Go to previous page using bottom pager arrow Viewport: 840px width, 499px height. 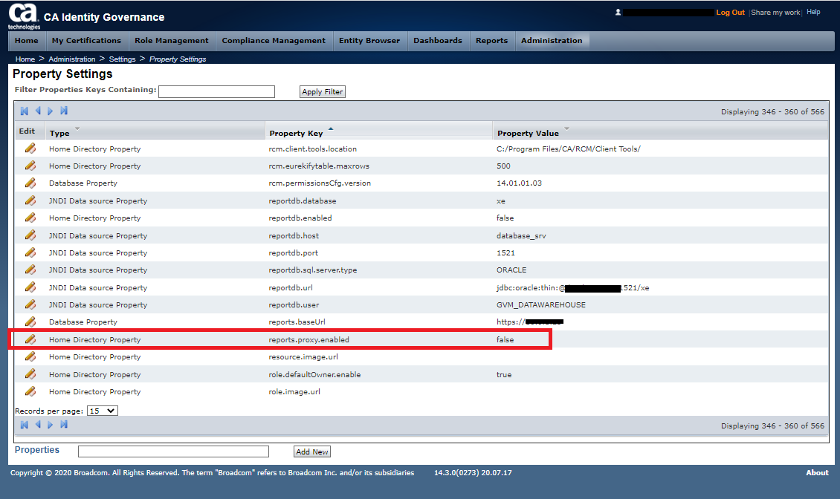[x=38, y=425]
